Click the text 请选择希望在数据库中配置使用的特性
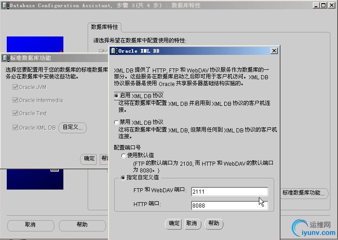The height and width of the screenshot is (240, 338). click(x=140, y=41)
